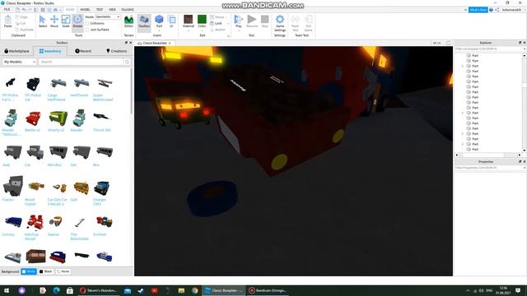Switch to the TEST ribbon tab
This screenshot has height=296, width=527.
point(100,9)
